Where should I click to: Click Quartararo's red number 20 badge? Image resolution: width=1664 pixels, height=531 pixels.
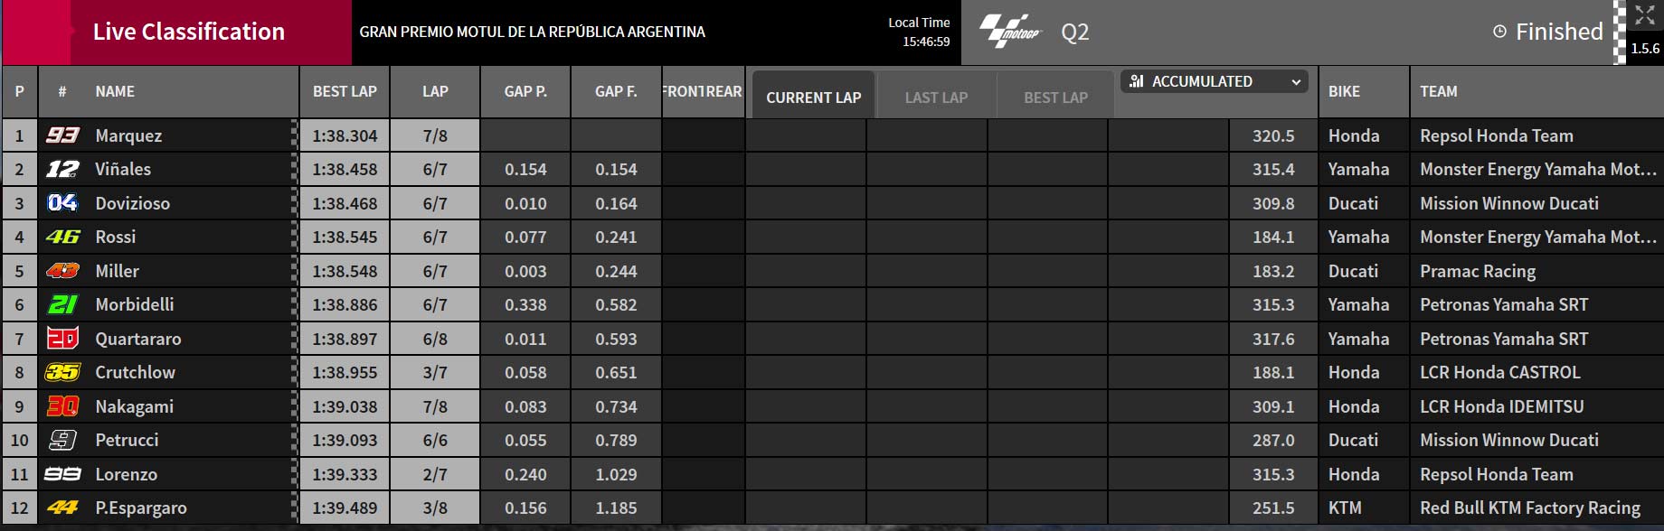tap(62, 339)
